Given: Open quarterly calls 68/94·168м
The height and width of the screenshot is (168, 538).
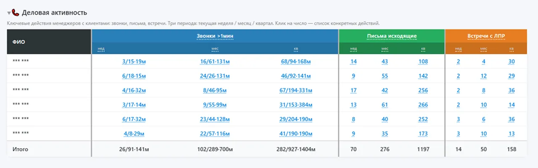Looking at the screenshot, I should (296, 62).
